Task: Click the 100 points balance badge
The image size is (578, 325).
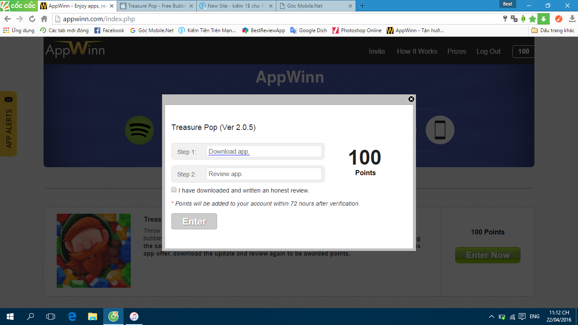Action: point(523,51)
